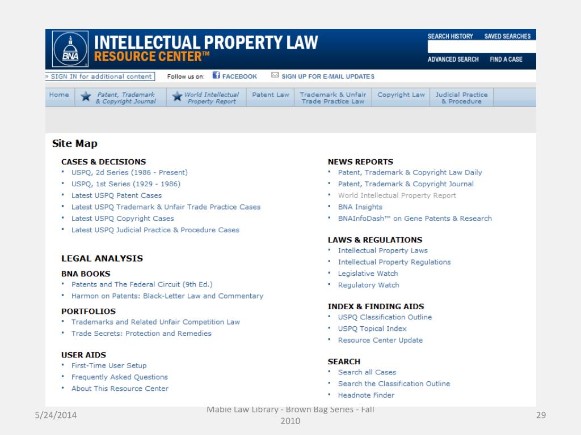Click the USER AIDS heading
Viewport: 581px width, 435px height.
click(x=83, y=355)
